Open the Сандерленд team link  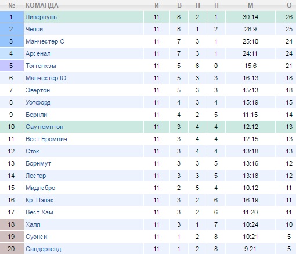click(x=44, y=249)
